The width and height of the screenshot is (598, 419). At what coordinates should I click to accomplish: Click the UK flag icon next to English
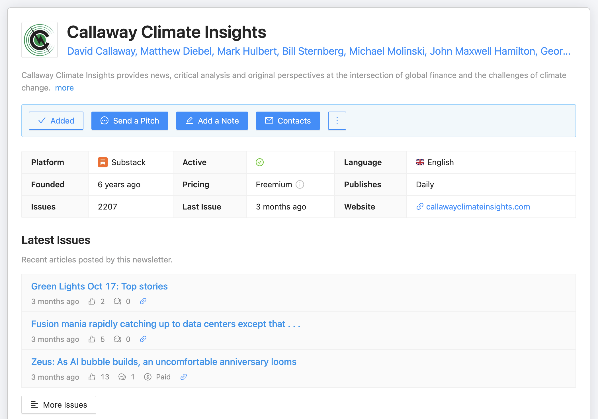[419, 162]
